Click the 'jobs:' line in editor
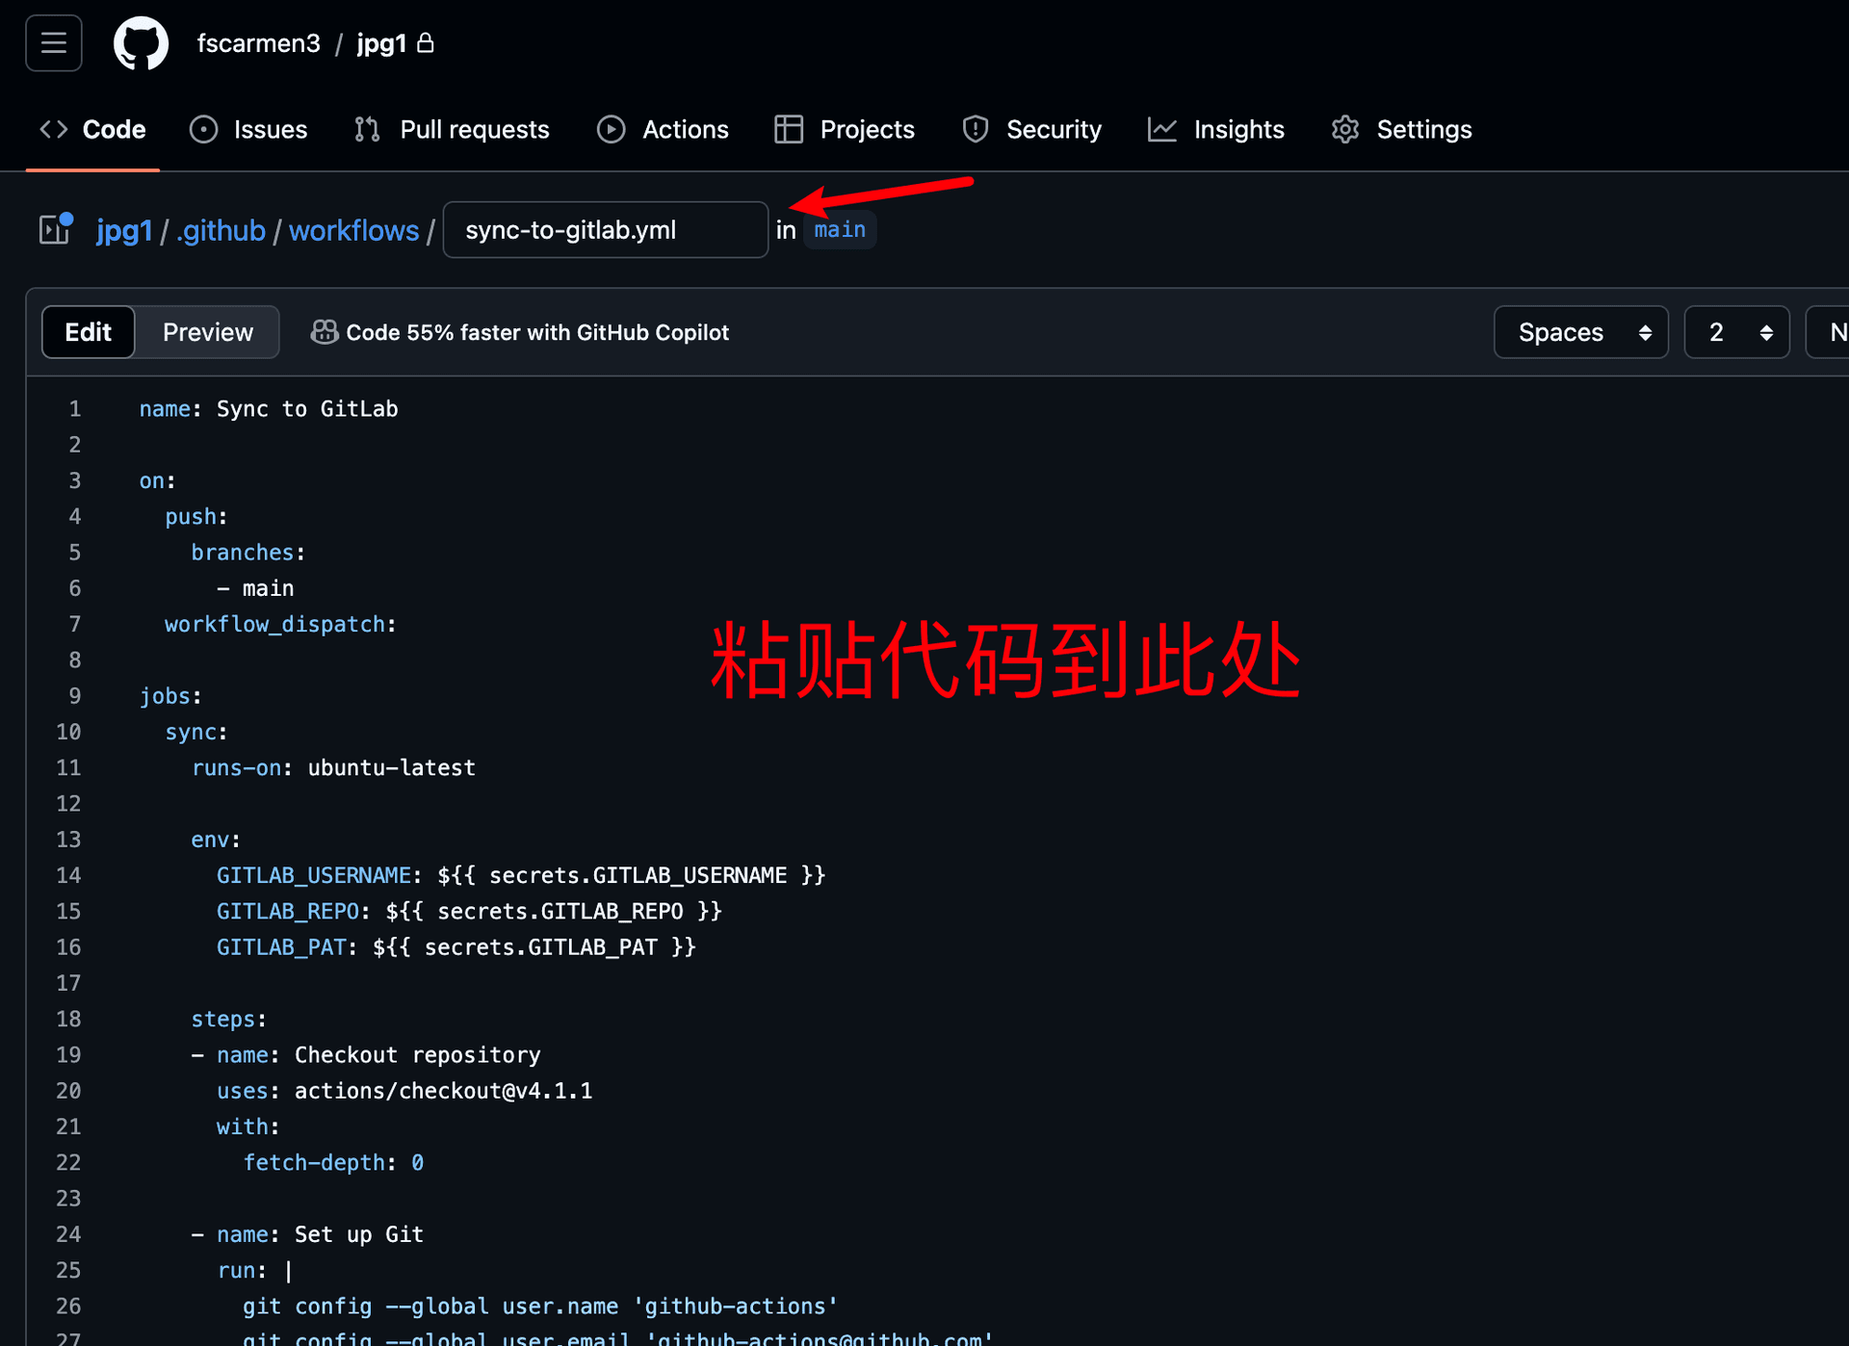 pyautogui.click(x=170, y=695)
